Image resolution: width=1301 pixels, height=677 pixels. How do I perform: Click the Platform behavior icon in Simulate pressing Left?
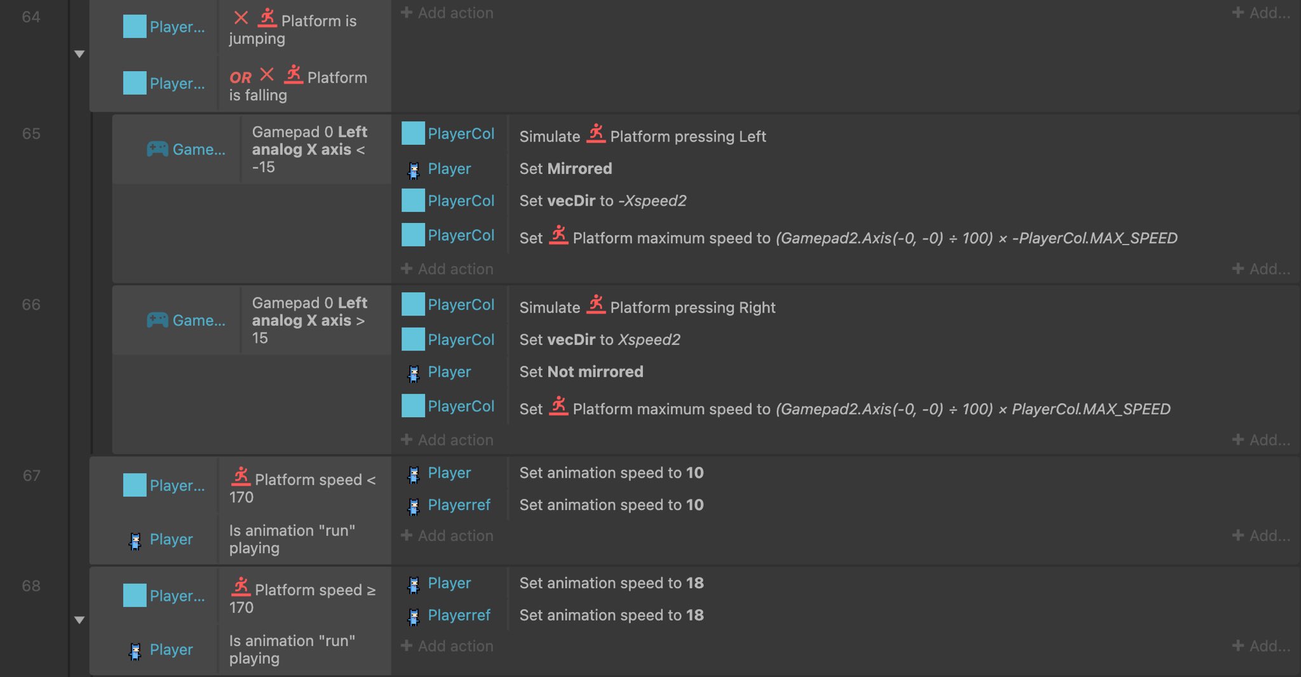[x=596, y=134]
